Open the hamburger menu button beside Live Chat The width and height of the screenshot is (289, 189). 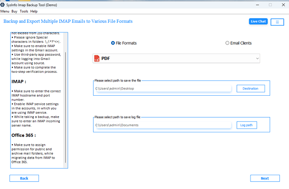(x=277, y=22)
